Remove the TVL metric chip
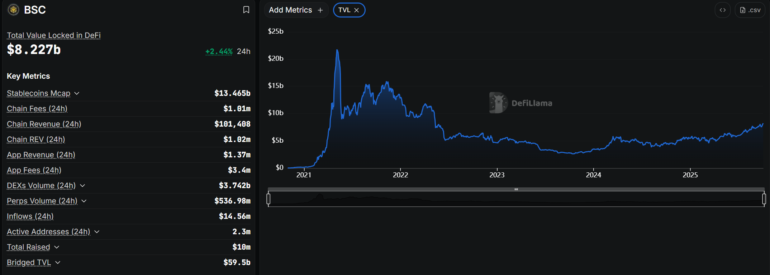This screenshot has width=770, height=275. (357, 10)
